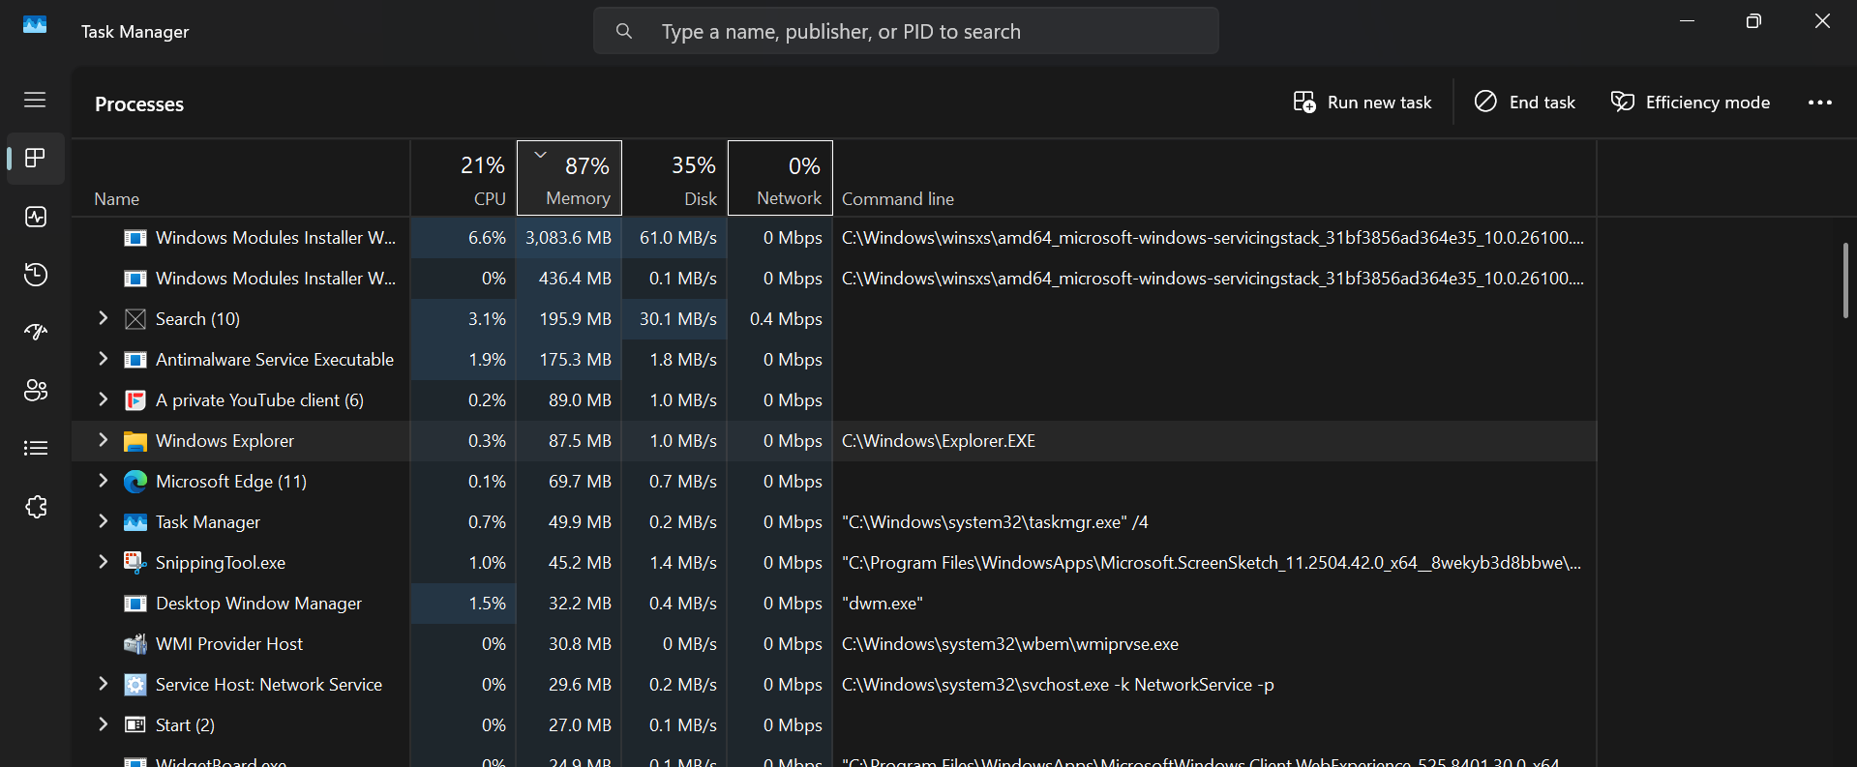Open the Services puzzle-piece sidebar icon
Image resolution: width=1857 pixels, height=767 pixels.
[x=36, y=507]
